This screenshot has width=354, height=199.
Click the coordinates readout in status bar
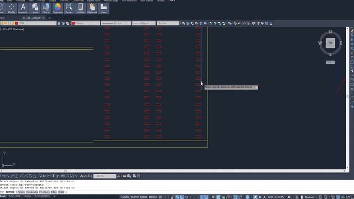tap(134, 197)
